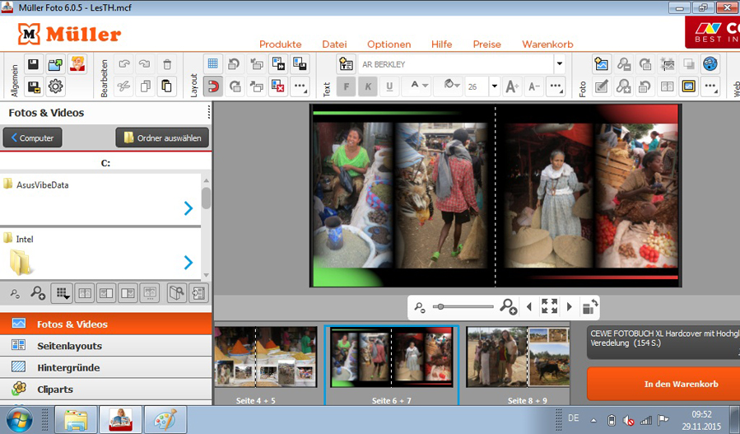Open the font size 26 dropdown
Image resolution: width=740 pixels, height=434 pixels.
tap(494, 86)
